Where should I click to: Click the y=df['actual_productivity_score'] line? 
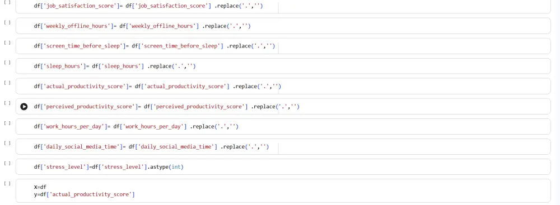[85, 194]
